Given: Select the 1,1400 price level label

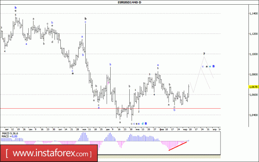Looking at the screenshot, I should (254, 13).
